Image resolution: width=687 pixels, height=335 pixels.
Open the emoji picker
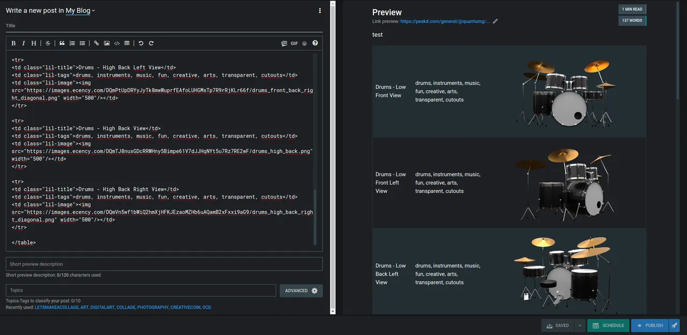pos(304,43)
